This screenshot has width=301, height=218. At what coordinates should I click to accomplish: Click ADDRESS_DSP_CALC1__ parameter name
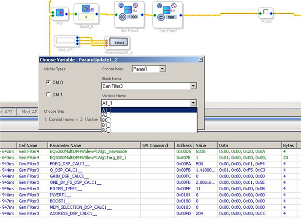73,214
